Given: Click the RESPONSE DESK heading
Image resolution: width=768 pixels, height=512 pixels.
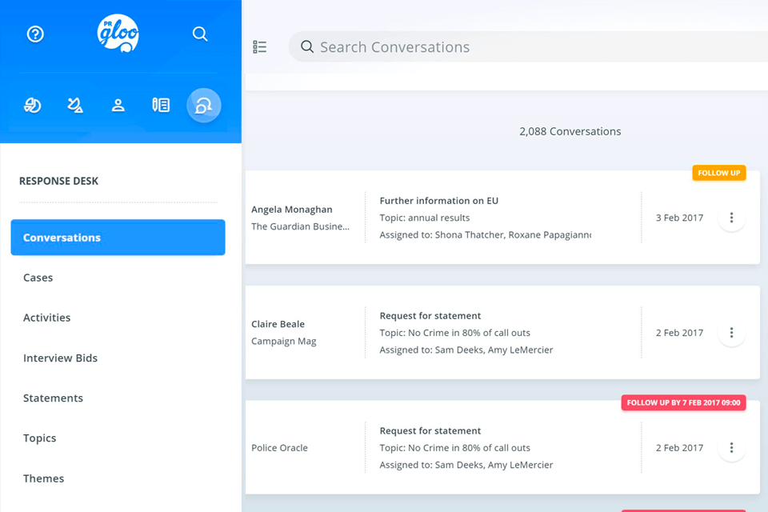Looking at the screenshot, I should point(58,181).
